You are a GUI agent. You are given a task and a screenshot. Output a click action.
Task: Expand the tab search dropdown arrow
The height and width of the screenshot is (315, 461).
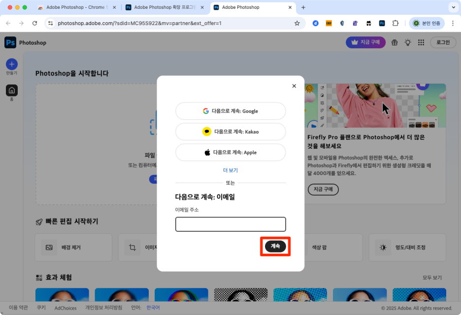point(453,7)
